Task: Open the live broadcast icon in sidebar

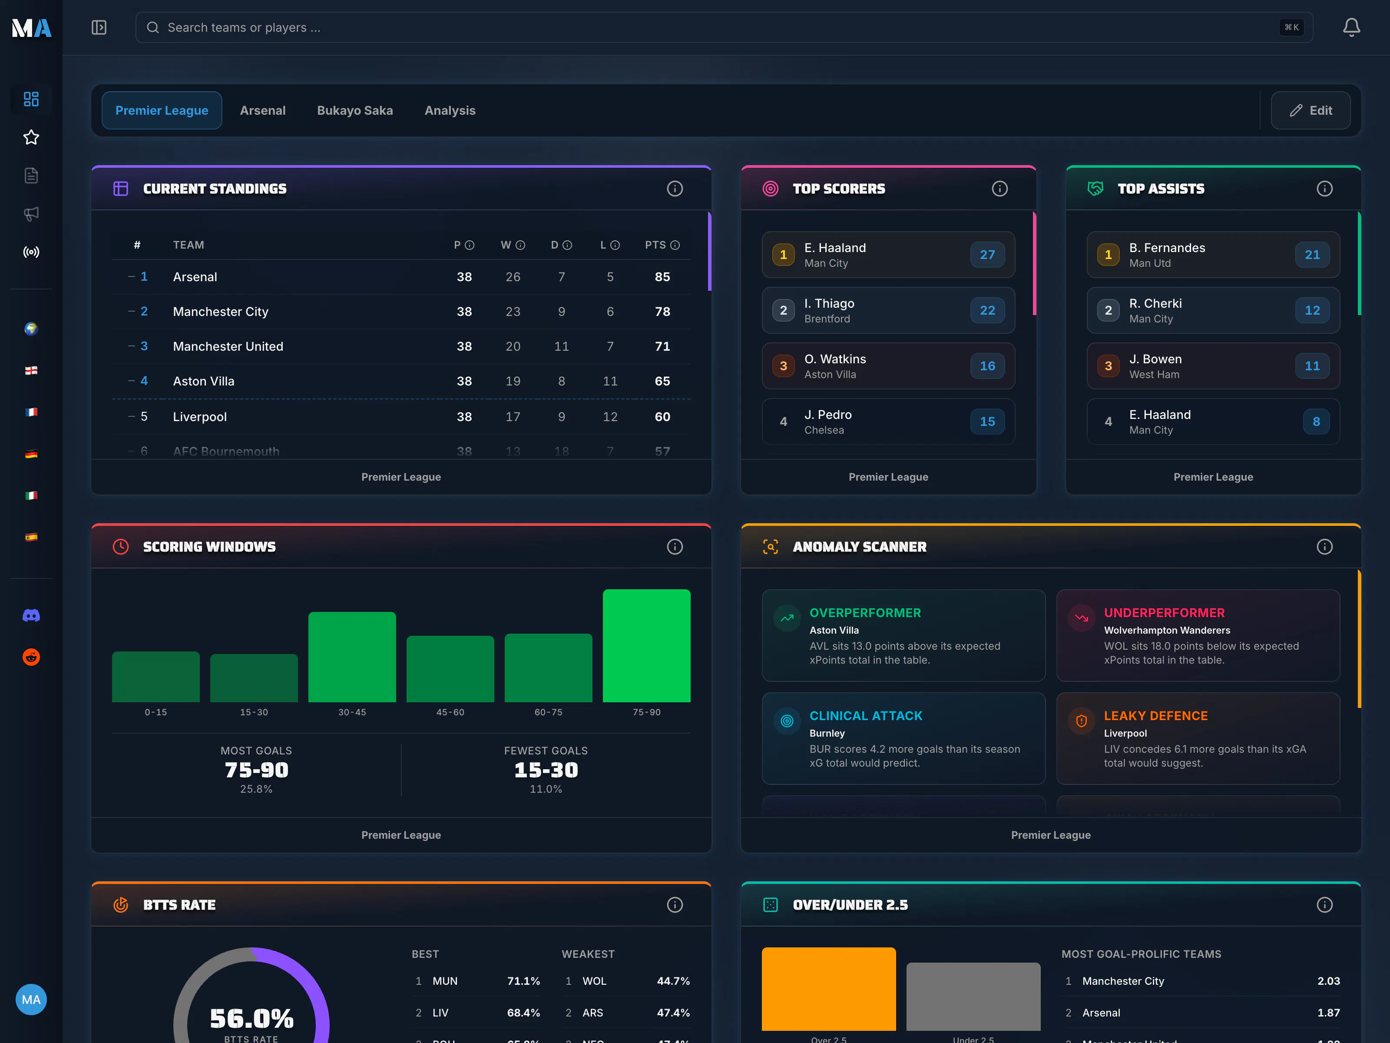Action: coord(31,252)
